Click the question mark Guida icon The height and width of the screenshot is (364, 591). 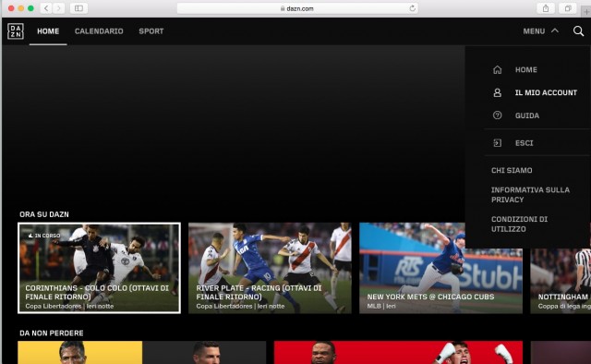pos(497,115)
